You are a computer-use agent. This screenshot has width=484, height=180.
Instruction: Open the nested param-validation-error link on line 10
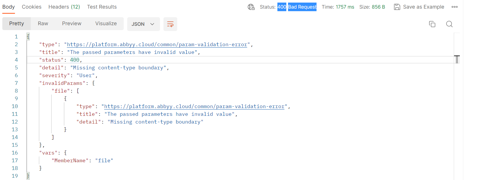pyautogui.click(x=194, y=106)
